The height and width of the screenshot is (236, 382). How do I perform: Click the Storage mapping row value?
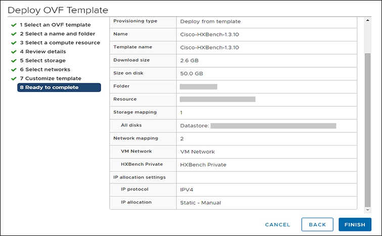coord(181,112)
